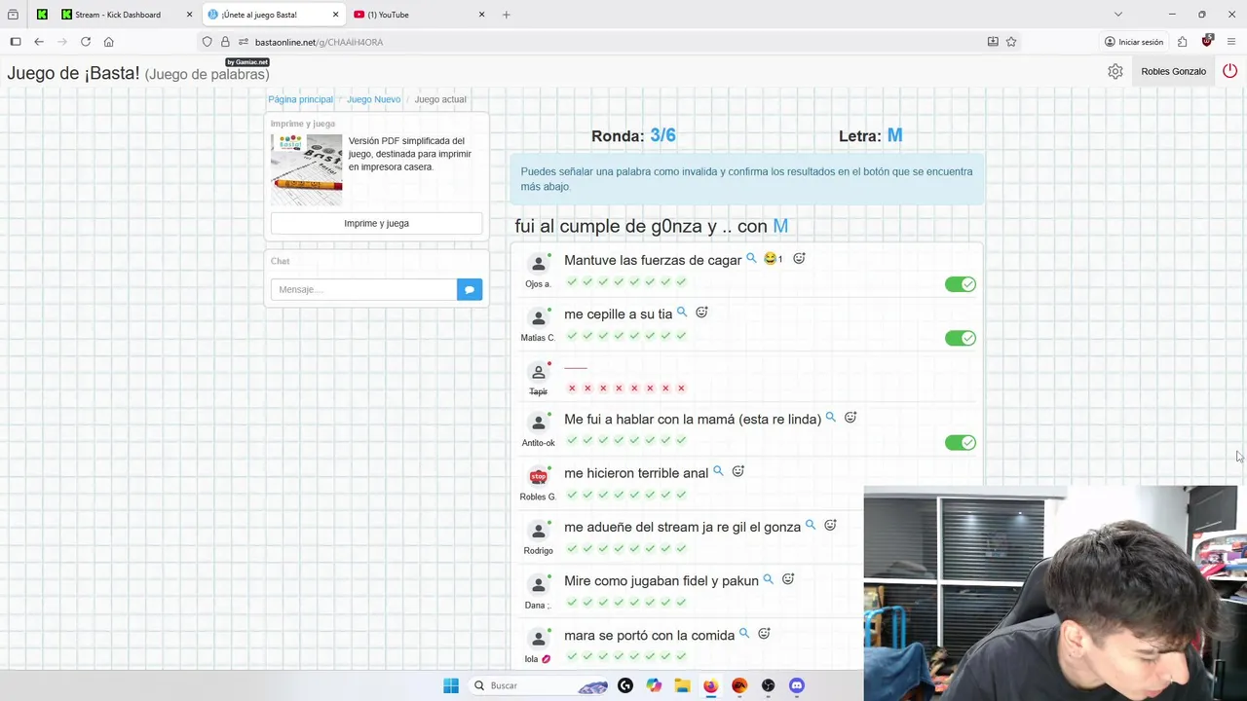Open a new browser tab
Image resolution: width=1247 pixels, height=701 pixels.
(506, 15)
